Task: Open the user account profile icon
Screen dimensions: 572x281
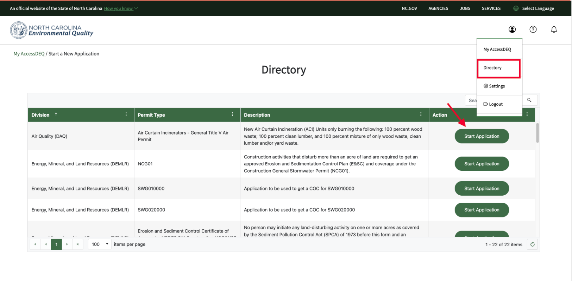Action: coord(512,30)
